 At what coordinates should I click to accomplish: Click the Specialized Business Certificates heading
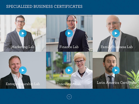click(44, 6)
